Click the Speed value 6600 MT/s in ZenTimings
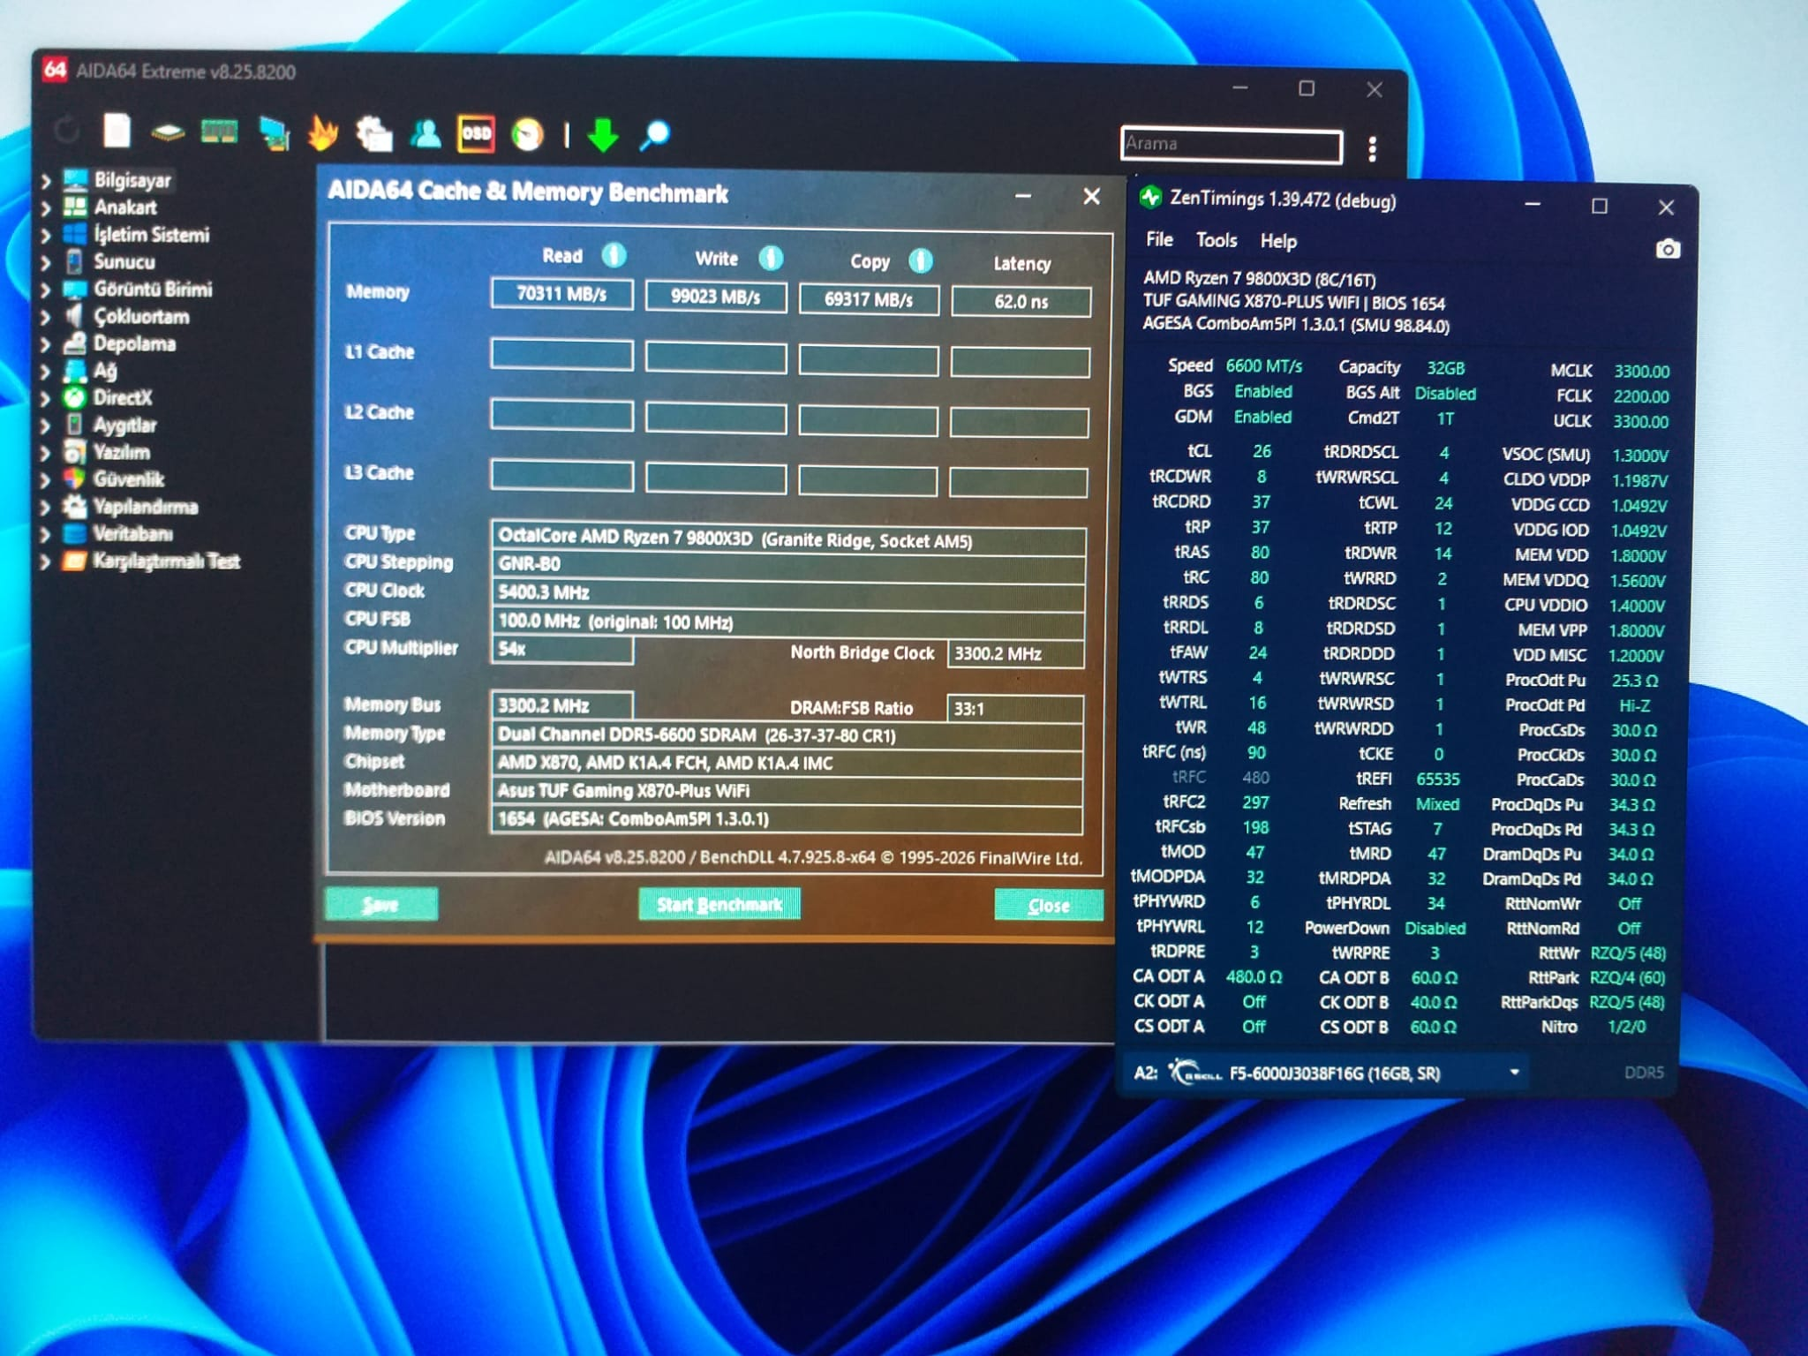This screenshot has width=1808, height=1356. tap(1264, 365)
